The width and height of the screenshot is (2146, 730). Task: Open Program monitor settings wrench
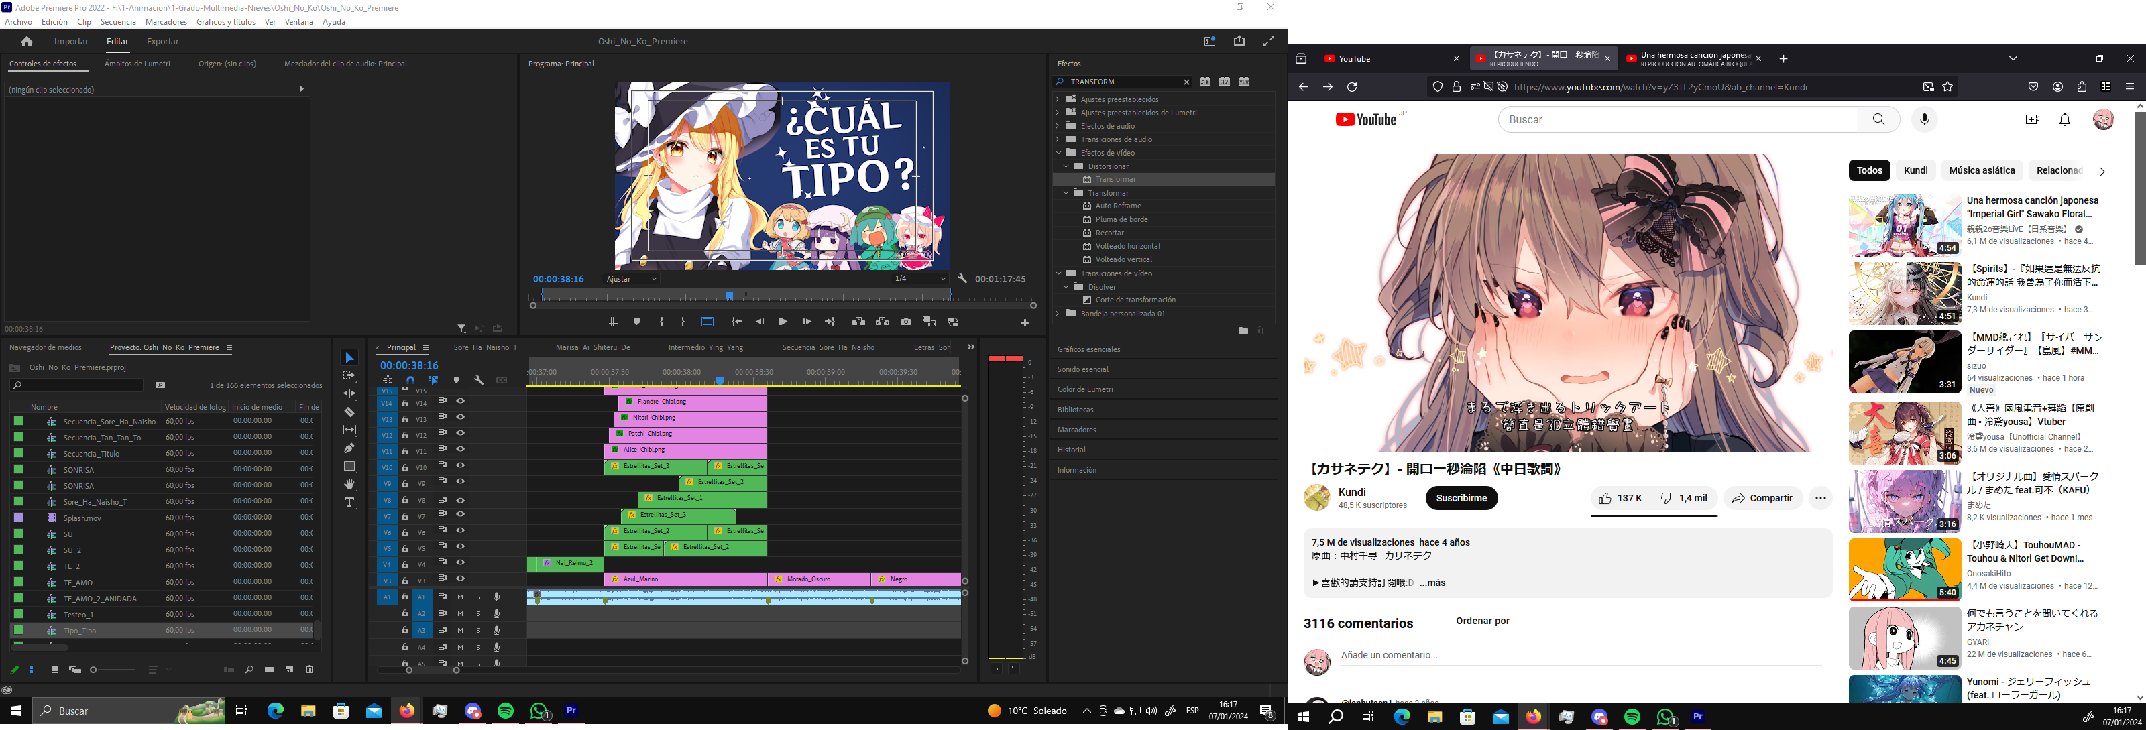(962, 279)
